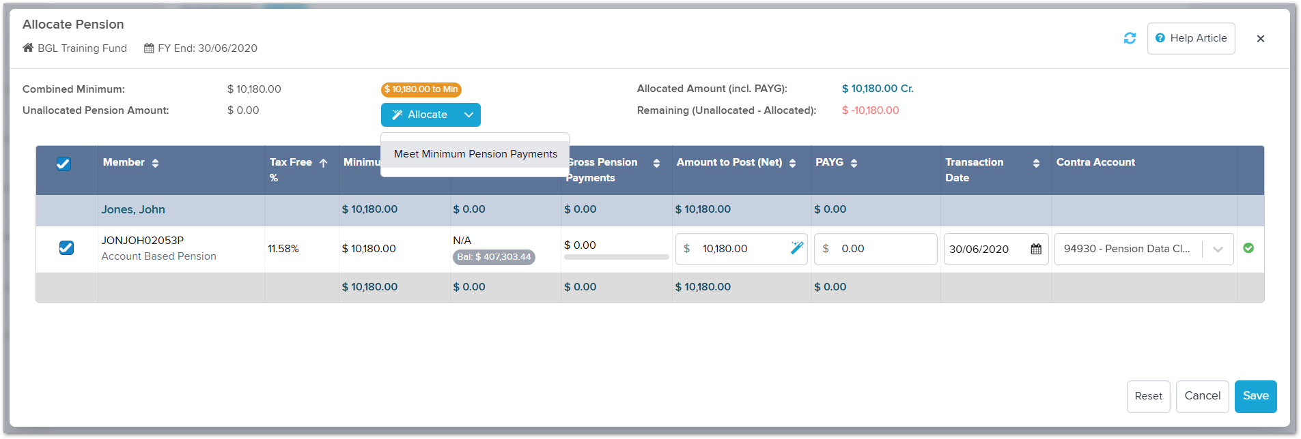Click the green validation tick icon
Viewport: 1301px width, 439px height.
click(1248, 248)
